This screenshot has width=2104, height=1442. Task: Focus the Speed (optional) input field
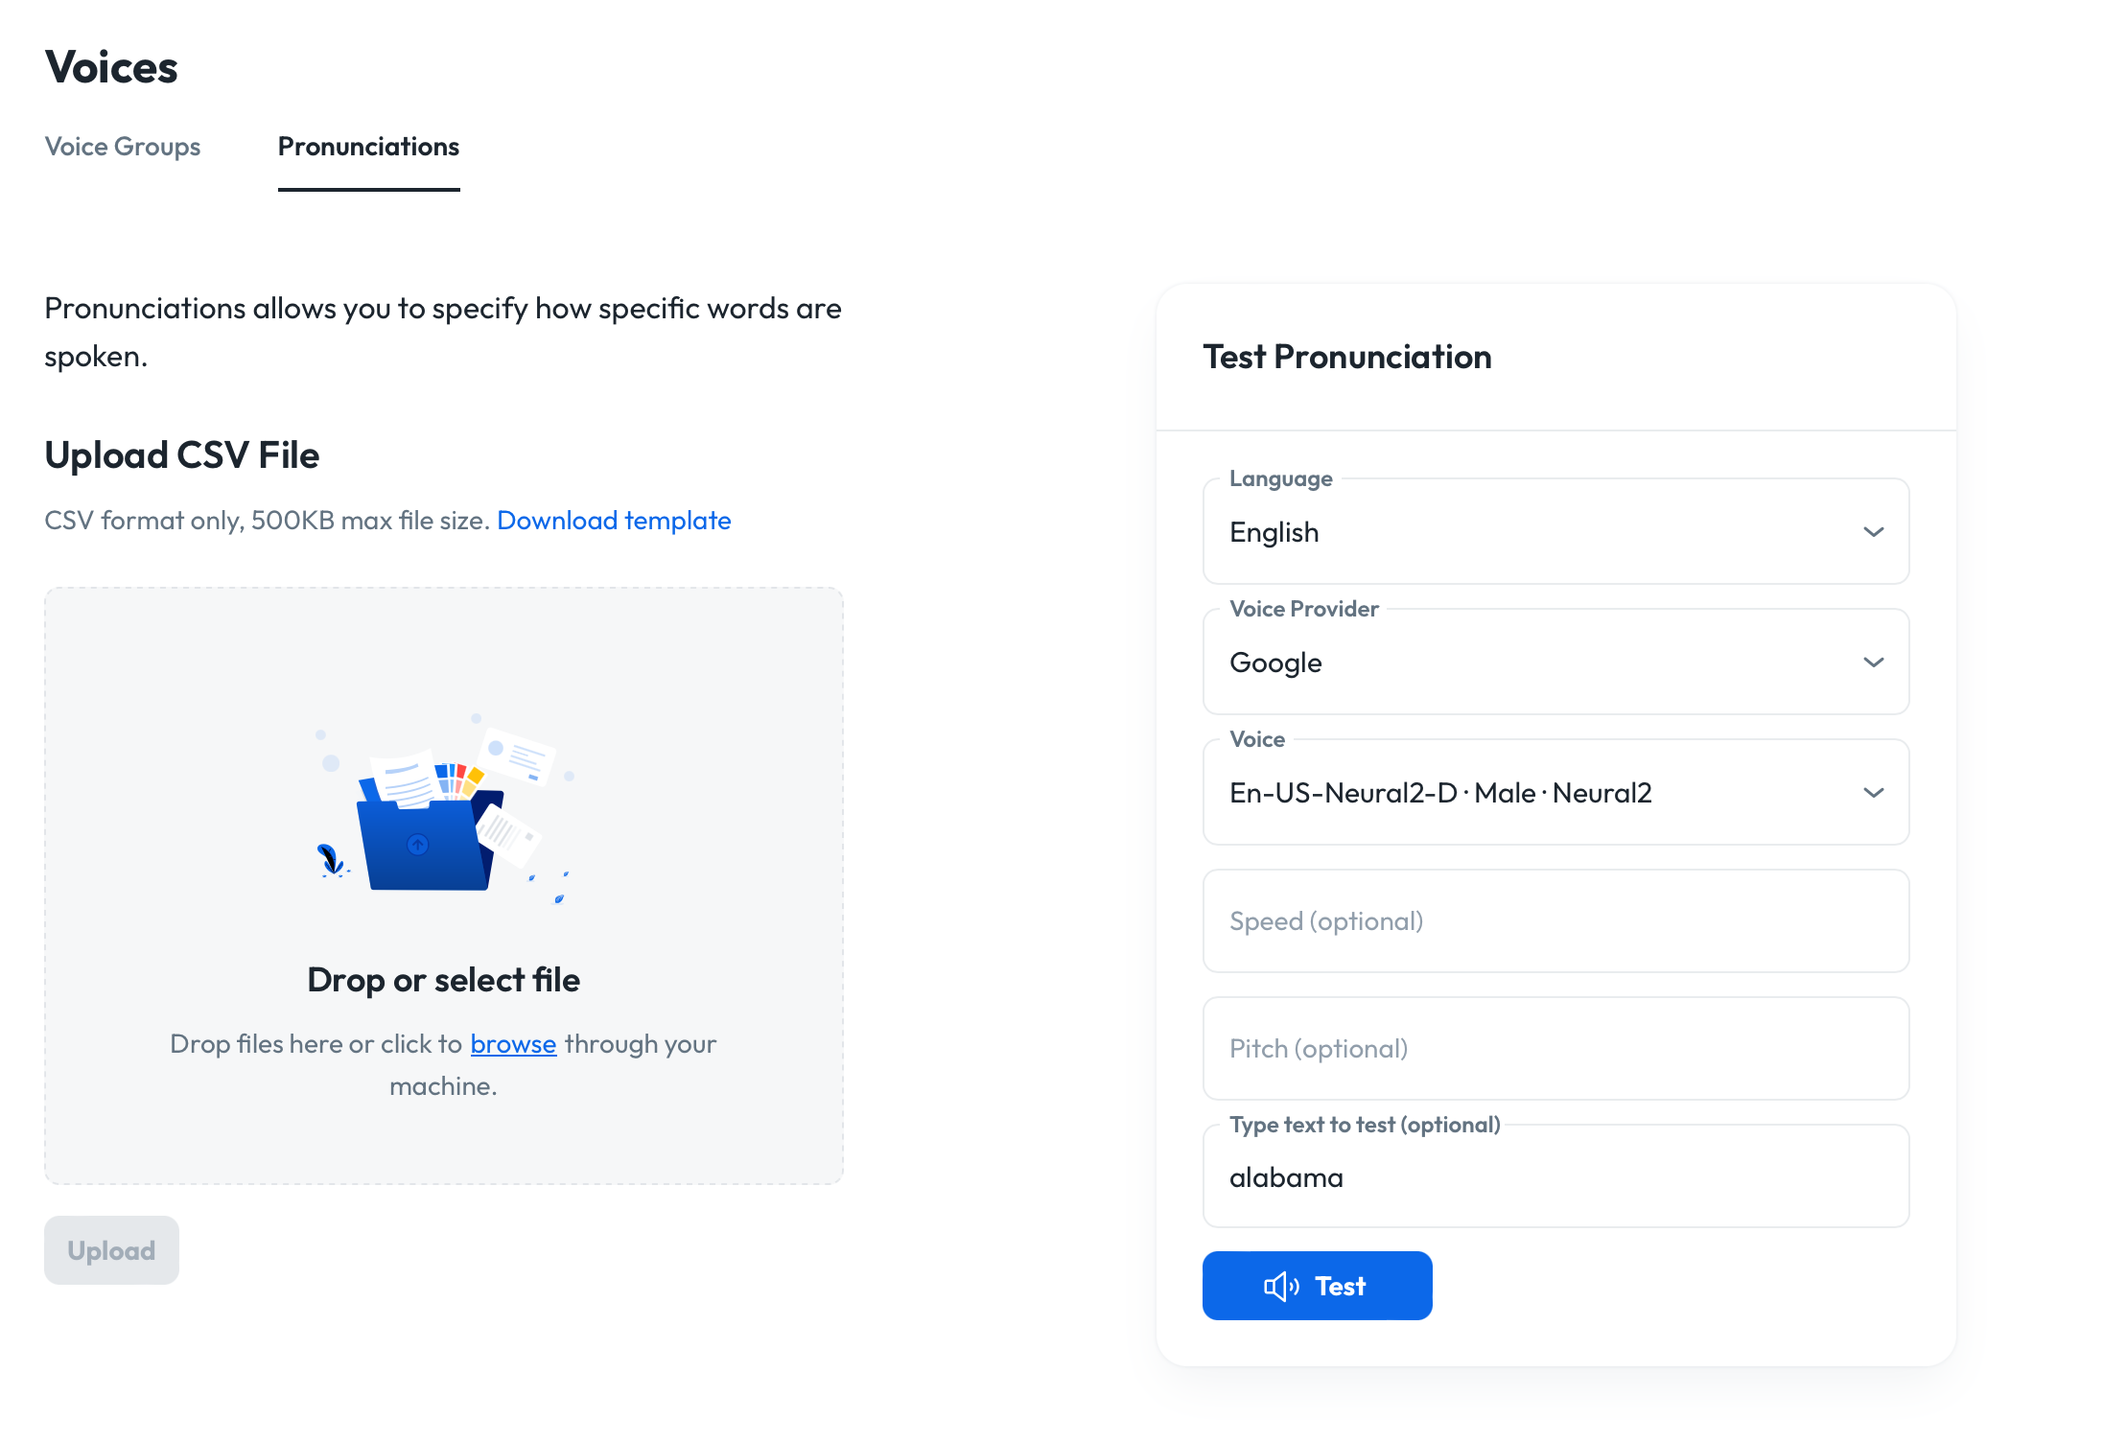1555,921
